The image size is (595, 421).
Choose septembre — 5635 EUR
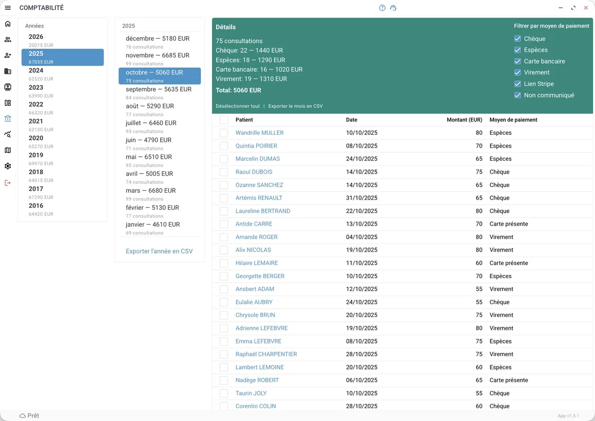coord(159,93)
